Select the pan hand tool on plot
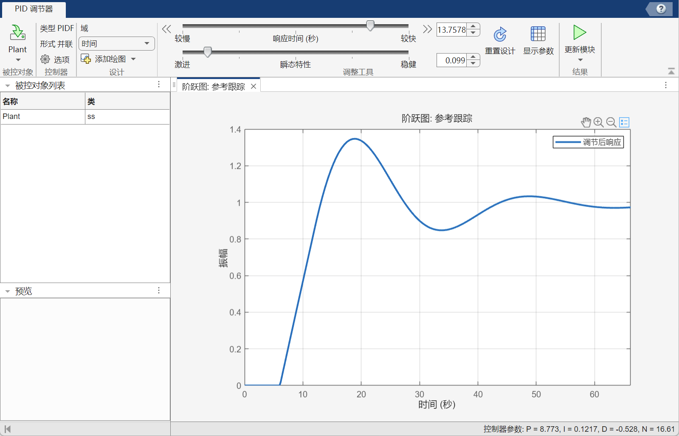The width and height of the screenshot is (679, 436). click(x=586, y=122)
